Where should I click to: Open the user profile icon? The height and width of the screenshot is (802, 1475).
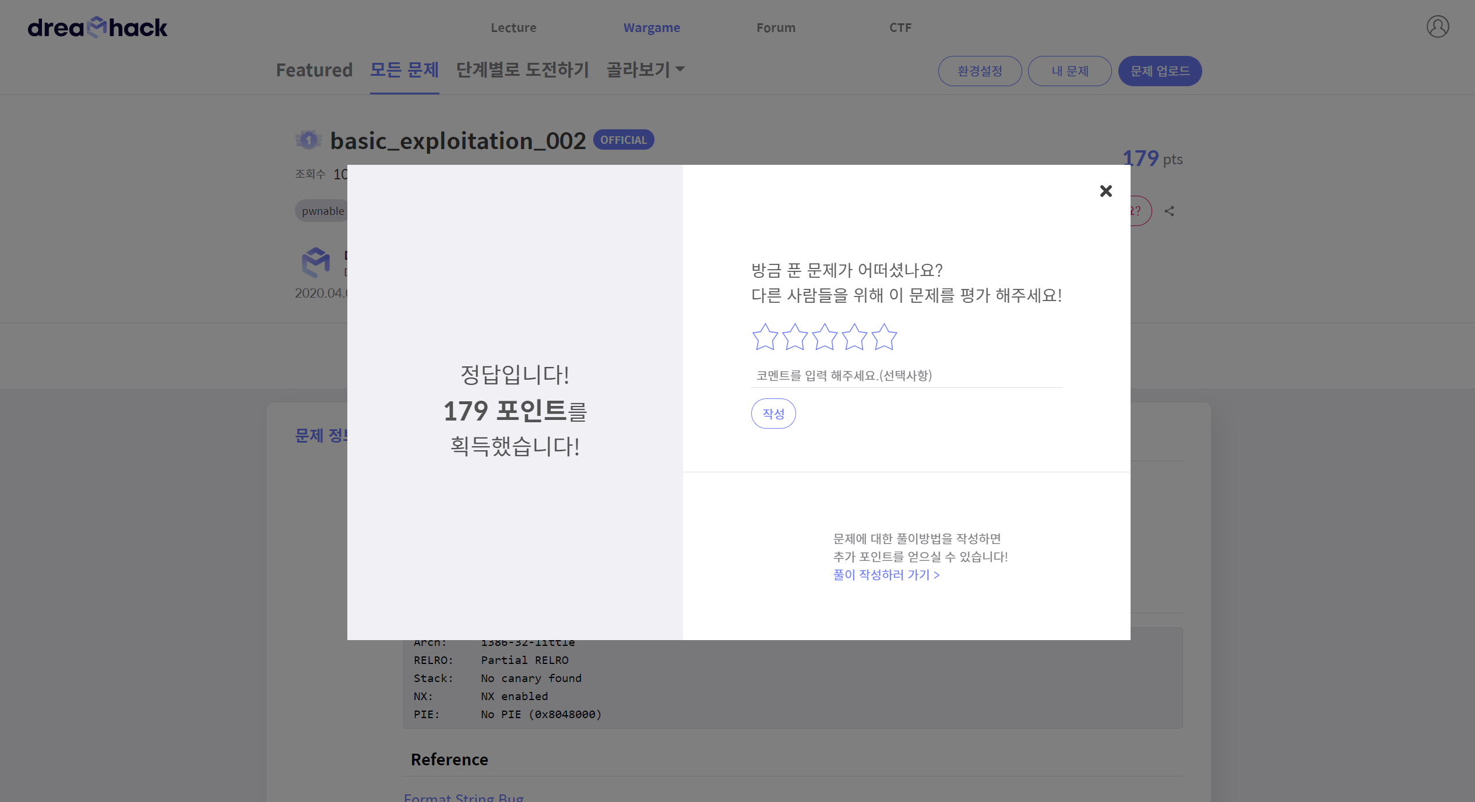point(1437,27)
